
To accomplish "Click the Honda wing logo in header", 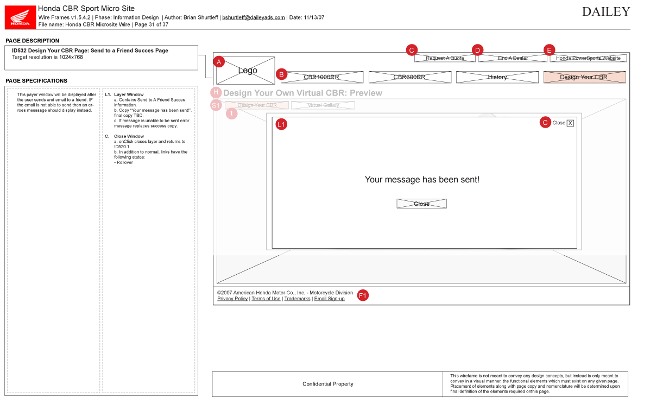I will pyautogui.click(x=21, y=17).
